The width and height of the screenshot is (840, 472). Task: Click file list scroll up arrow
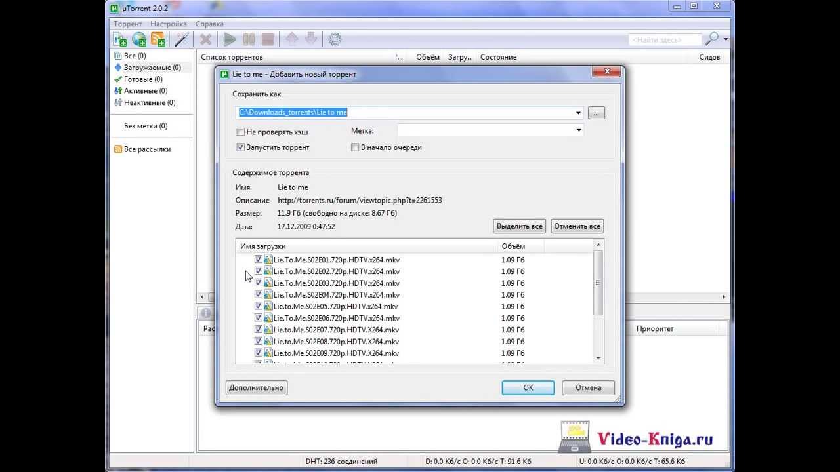(x=598, y=246)
